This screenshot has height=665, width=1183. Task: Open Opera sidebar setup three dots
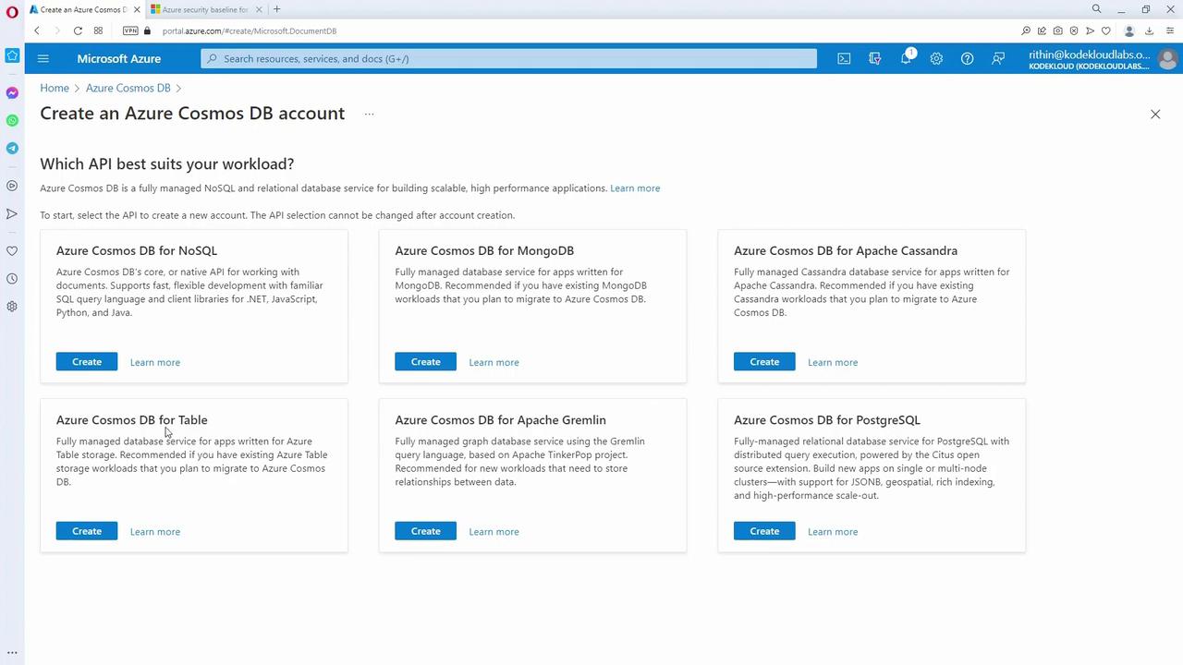coord(12,653)
